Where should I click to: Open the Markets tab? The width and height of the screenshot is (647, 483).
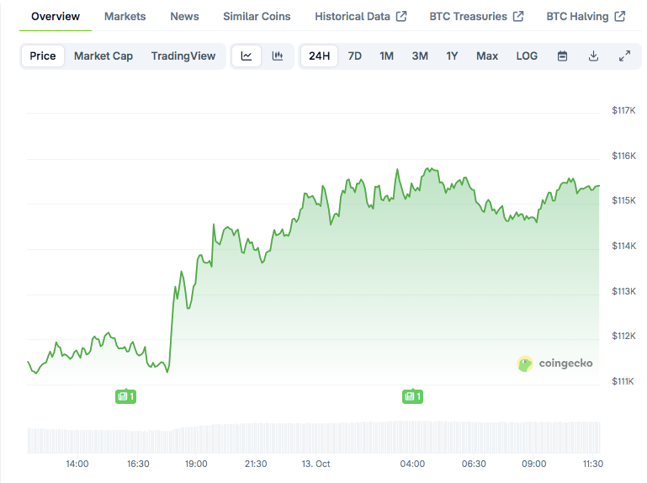125,17
